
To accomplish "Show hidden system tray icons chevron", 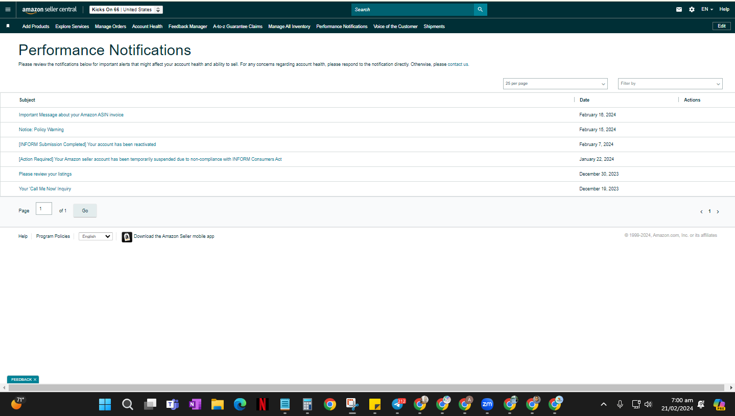I will coord(604,404).
